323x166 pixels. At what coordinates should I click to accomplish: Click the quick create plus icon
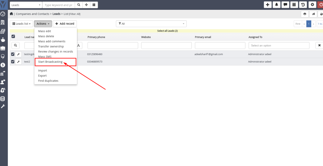pyautogui.click(x=267, y=5)
